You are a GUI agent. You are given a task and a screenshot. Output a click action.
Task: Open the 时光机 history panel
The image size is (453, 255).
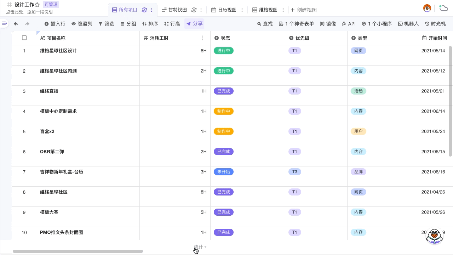pos(435,24)
